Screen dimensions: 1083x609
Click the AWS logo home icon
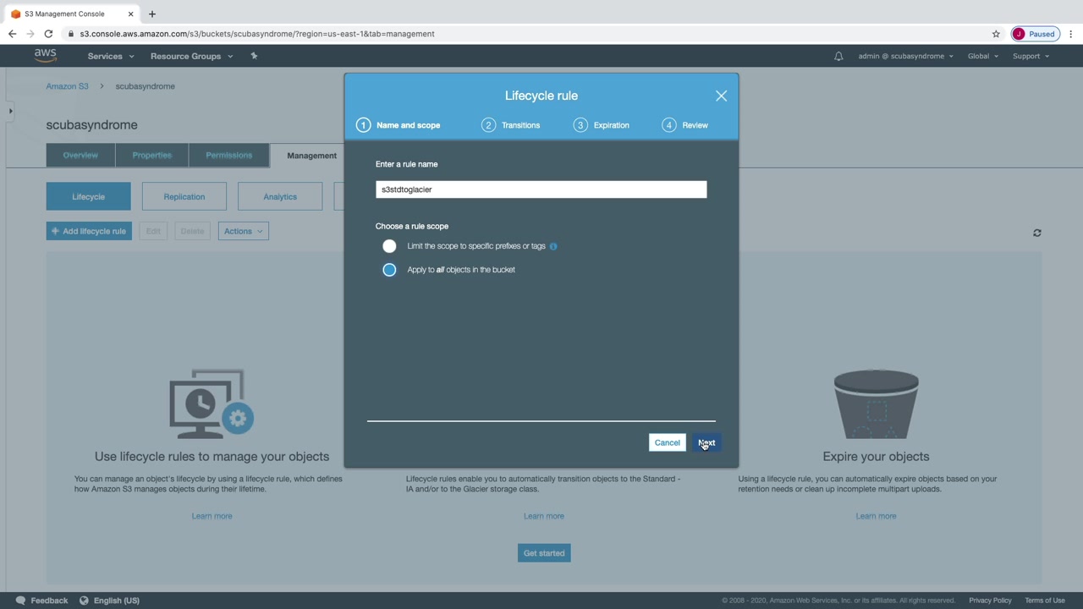(x=46, y=56)
